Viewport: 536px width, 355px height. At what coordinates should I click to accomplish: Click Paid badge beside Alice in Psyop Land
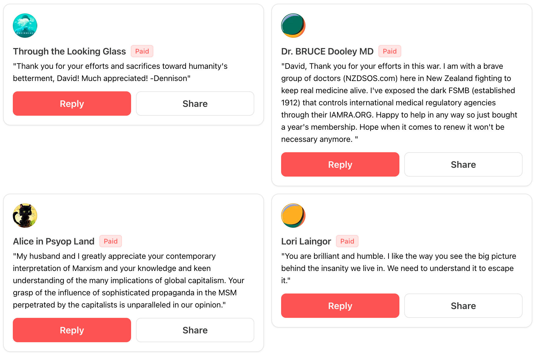110,241
